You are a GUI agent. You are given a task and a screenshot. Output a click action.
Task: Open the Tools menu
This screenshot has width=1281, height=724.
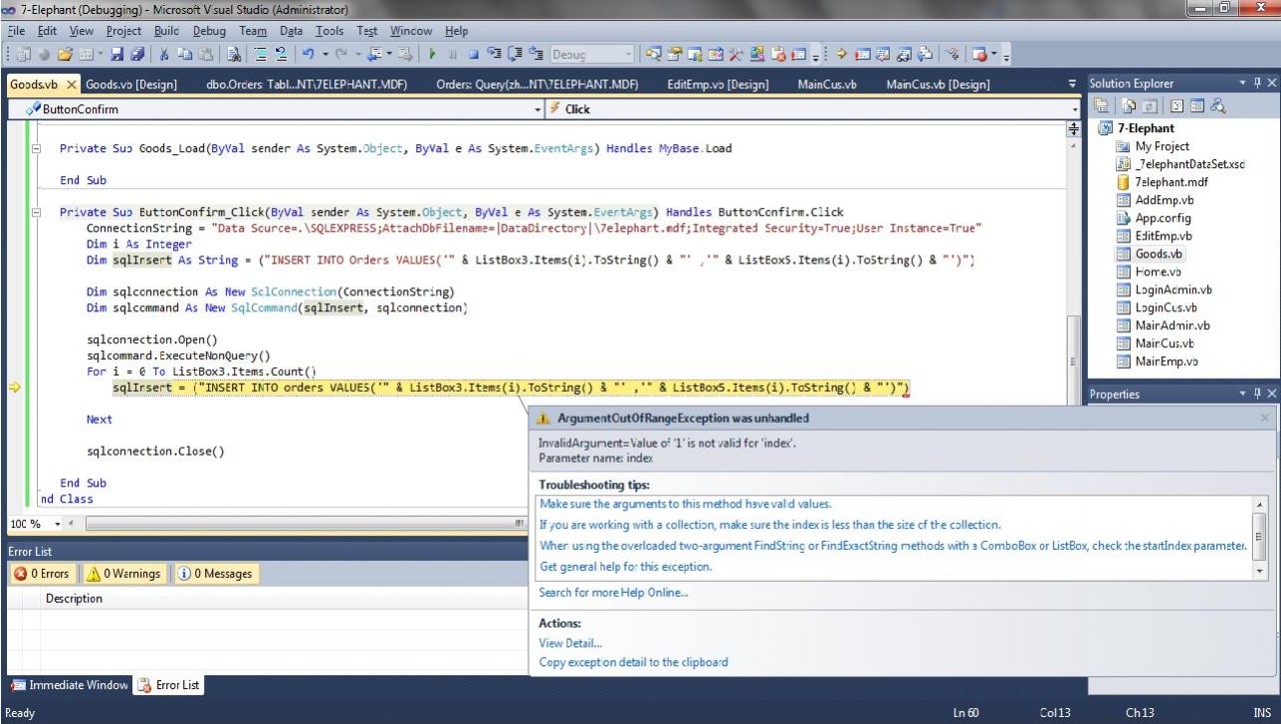328,31
